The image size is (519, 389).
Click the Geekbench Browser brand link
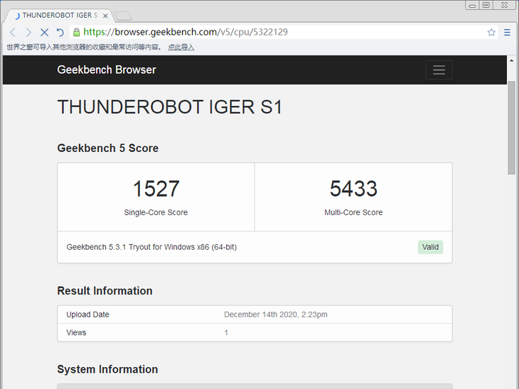[106, 70]
